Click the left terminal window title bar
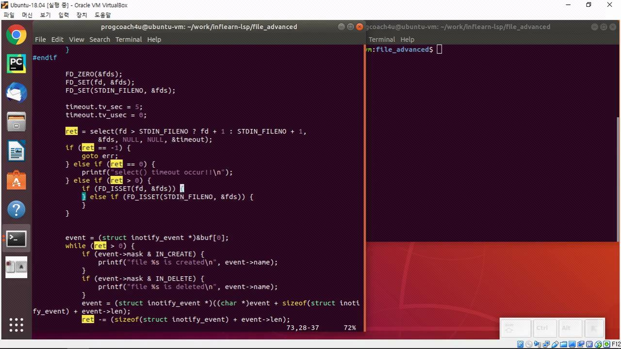 (199, 27)
